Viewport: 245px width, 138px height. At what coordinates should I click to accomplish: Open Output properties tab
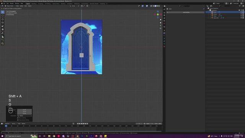click(x=164, y=15)
